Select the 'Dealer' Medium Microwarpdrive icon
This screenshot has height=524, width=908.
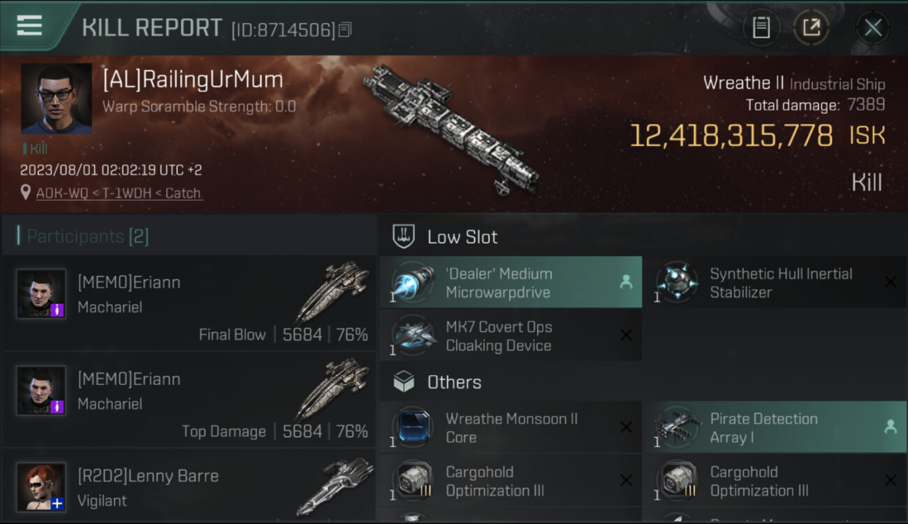pos(411,282)
